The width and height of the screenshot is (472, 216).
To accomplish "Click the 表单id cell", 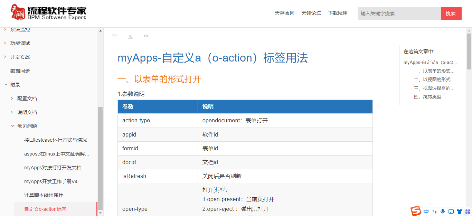I will pos(285,148).
